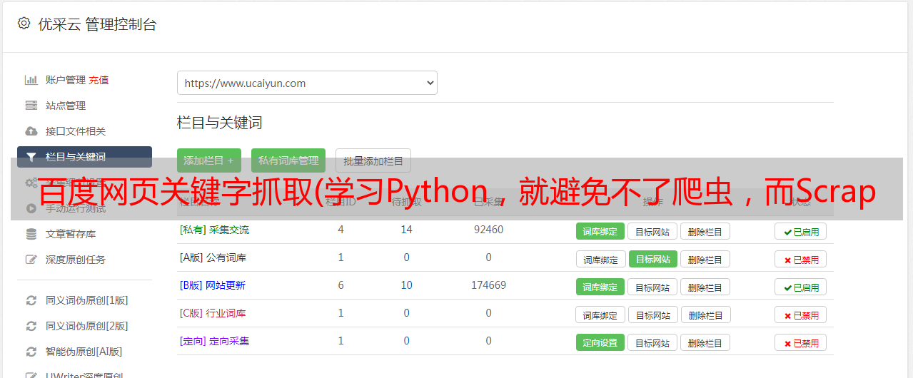Screen dimensions: 913x378
Task: Click the red 充值 recharge link
Action: point(99,80)
